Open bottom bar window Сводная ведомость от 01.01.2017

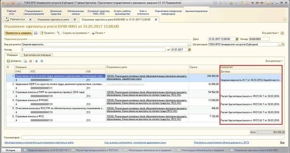tap(47, 151)
